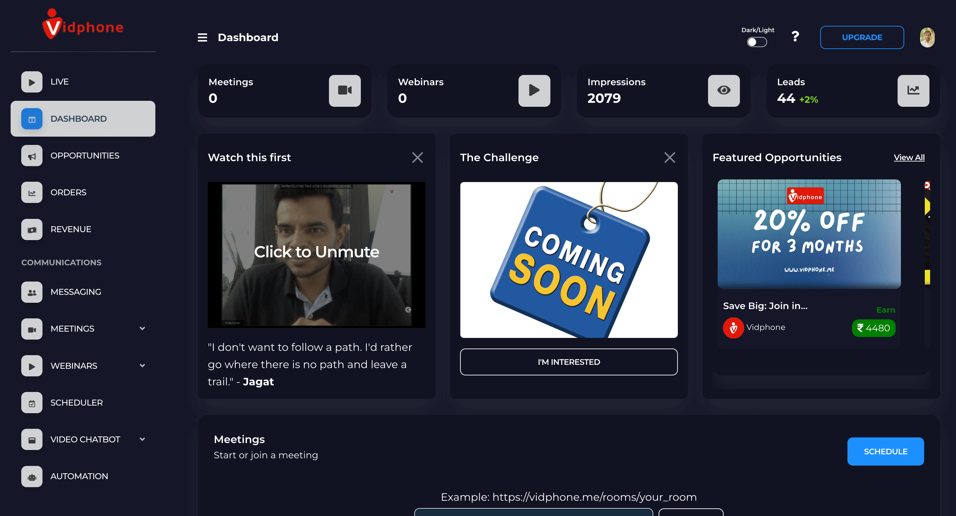
Task: Close the Watch this first panel
Action: pyautogui.click(x=417, y=158)
